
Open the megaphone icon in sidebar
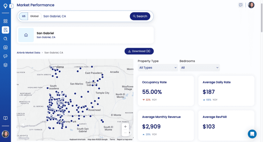[x=5, y=56]
